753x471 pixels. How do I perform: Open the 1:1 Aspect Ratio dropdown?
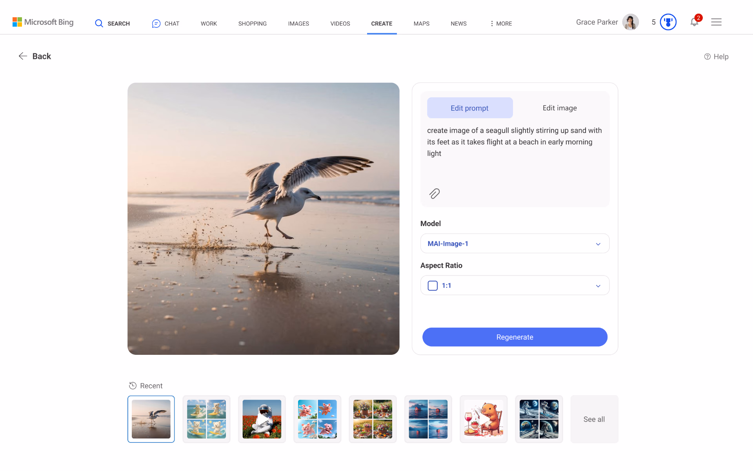point(515,285)
